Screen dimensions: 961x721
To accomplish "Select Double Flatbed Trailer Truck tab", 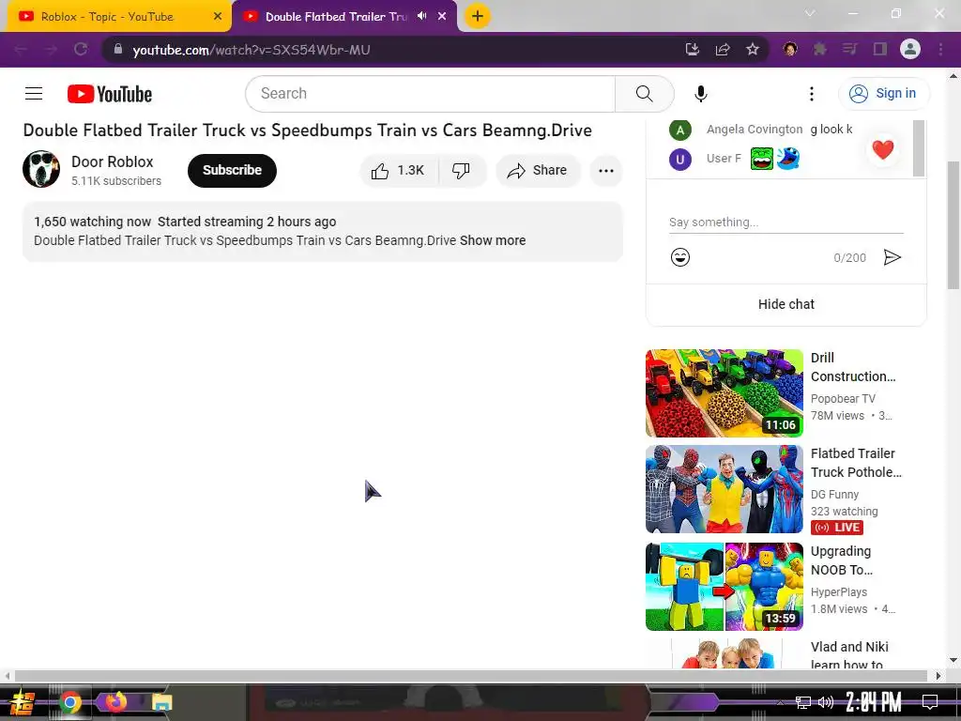I will pyautogui.click(x=336, y=17).
